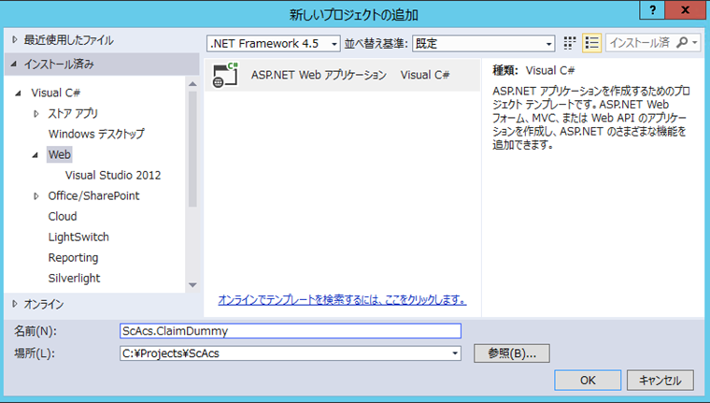Switch to small icons grid view
The width and height of the screenshot is (710, 403).
(x=570, y=43)
